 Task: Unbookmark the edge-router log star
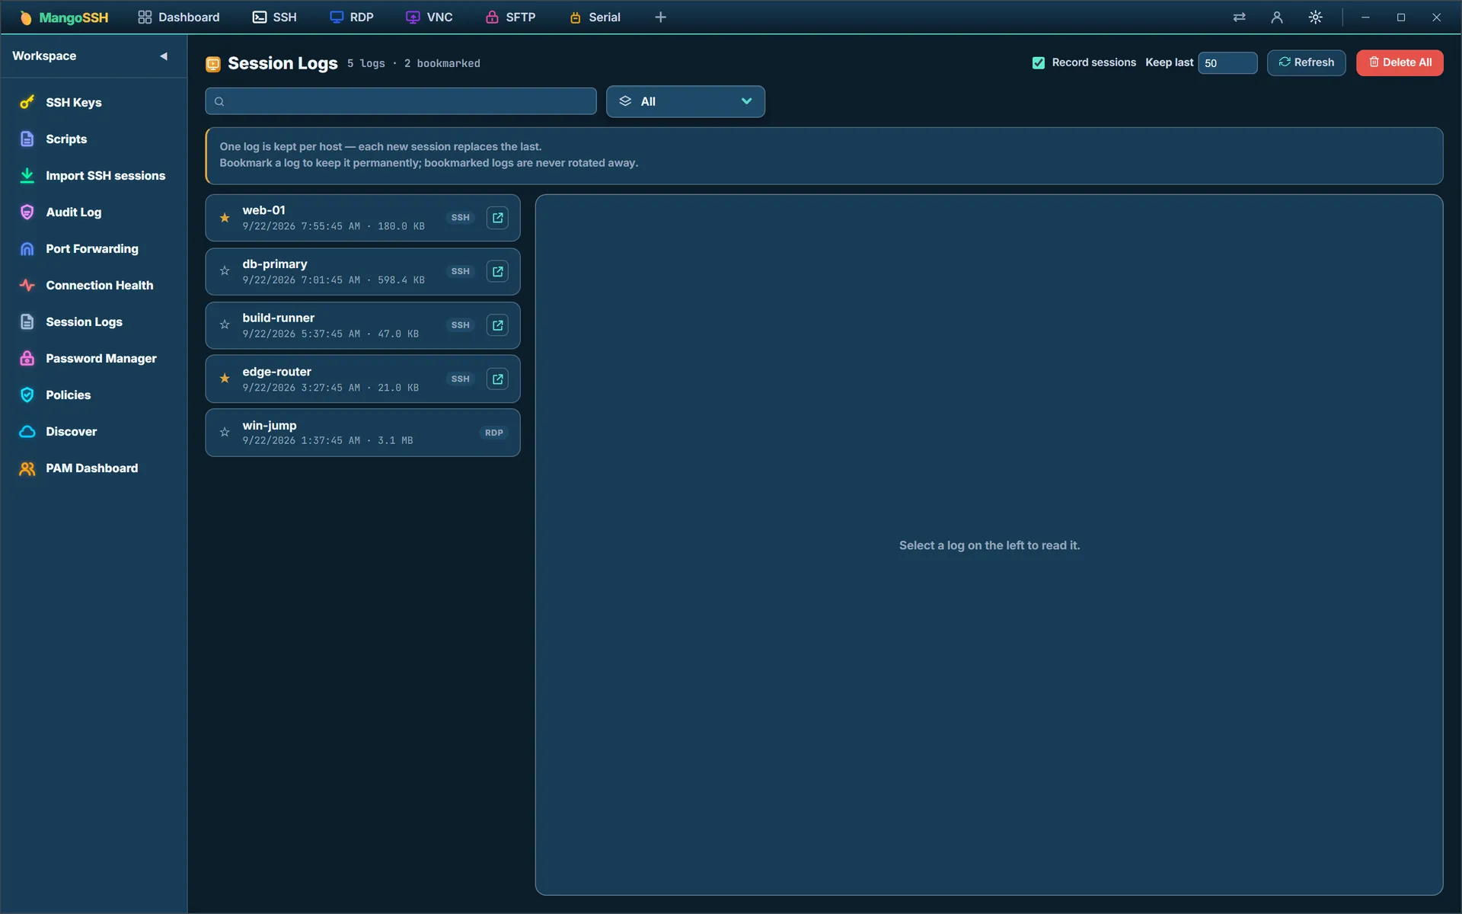pos(225,379)
